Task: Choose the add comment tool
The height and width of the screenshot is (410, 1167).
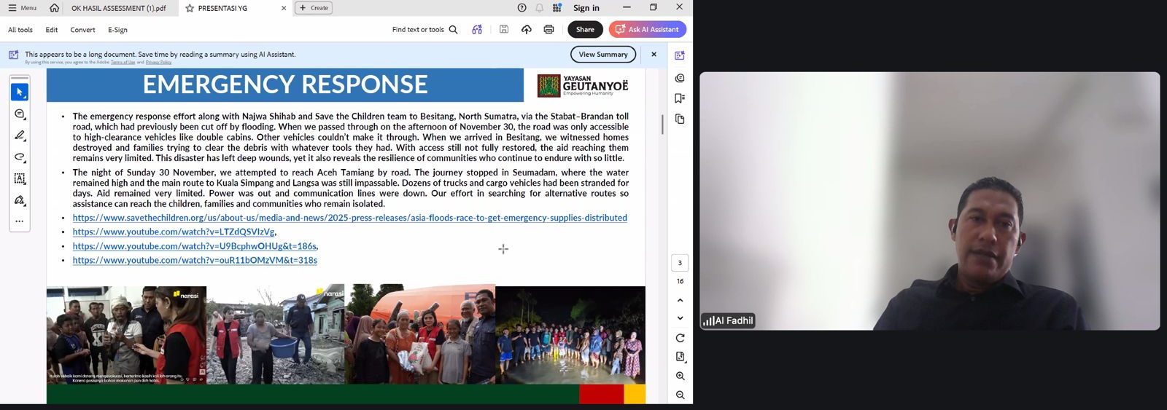Action: (20, 114)
